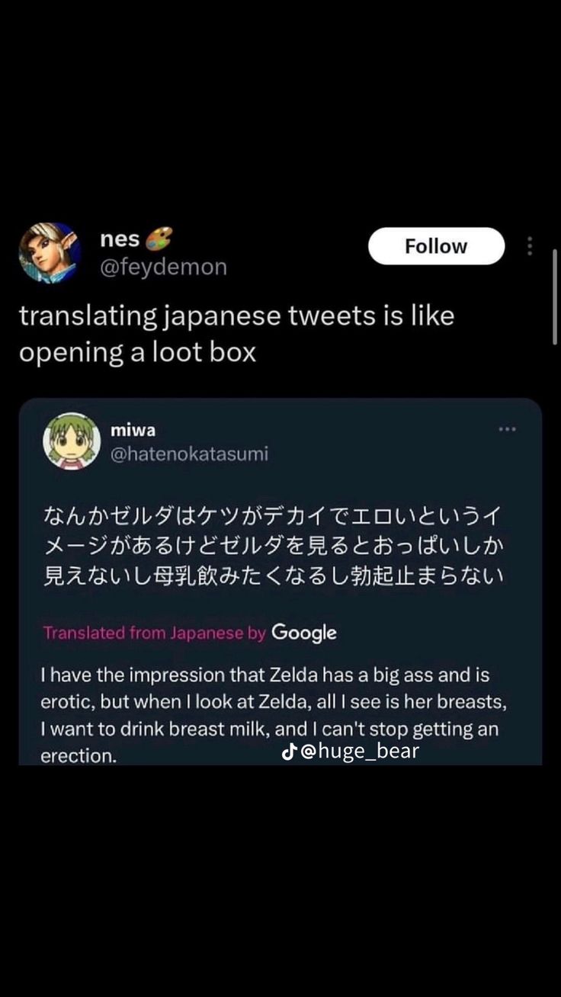Click the Follow button
Screen dimensions: 561x997
click(x=436, y=246)
